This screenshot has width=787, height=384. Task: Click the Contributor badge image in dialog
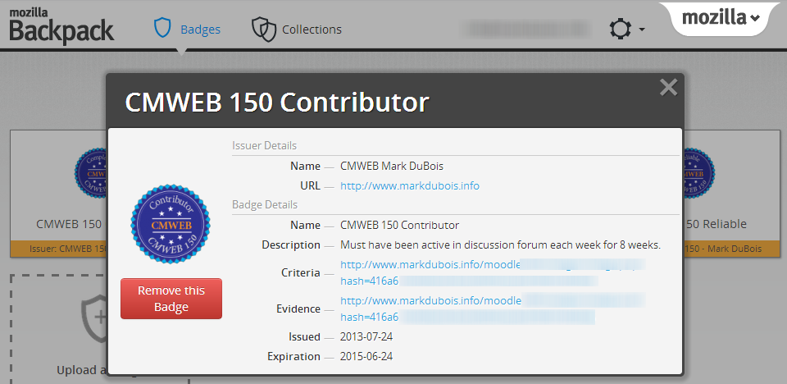[x=171, y=224]
